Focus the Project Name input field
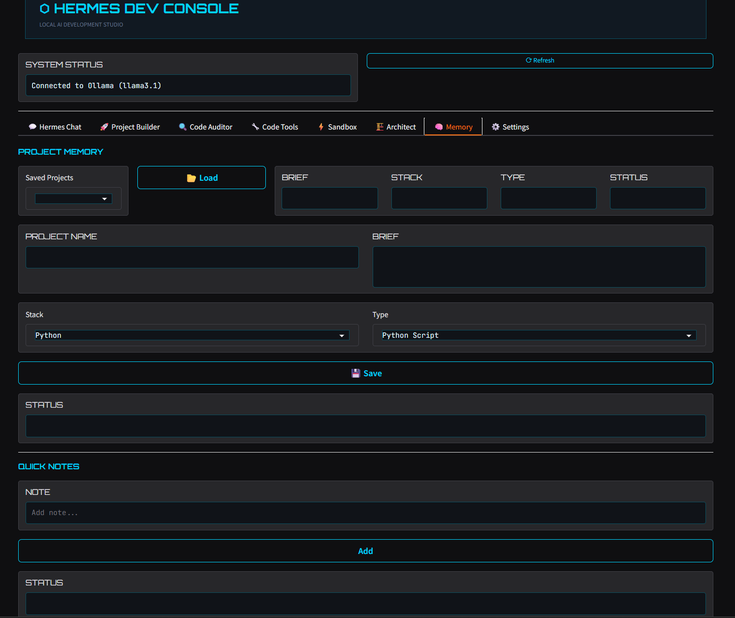735x618 pixels. pyautogui.click(x=192, y=258)
